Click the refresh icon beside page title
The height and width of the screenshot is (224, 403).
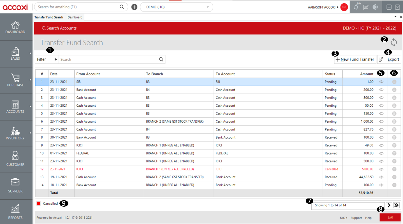pyautogui.click(x=394, y=43)
